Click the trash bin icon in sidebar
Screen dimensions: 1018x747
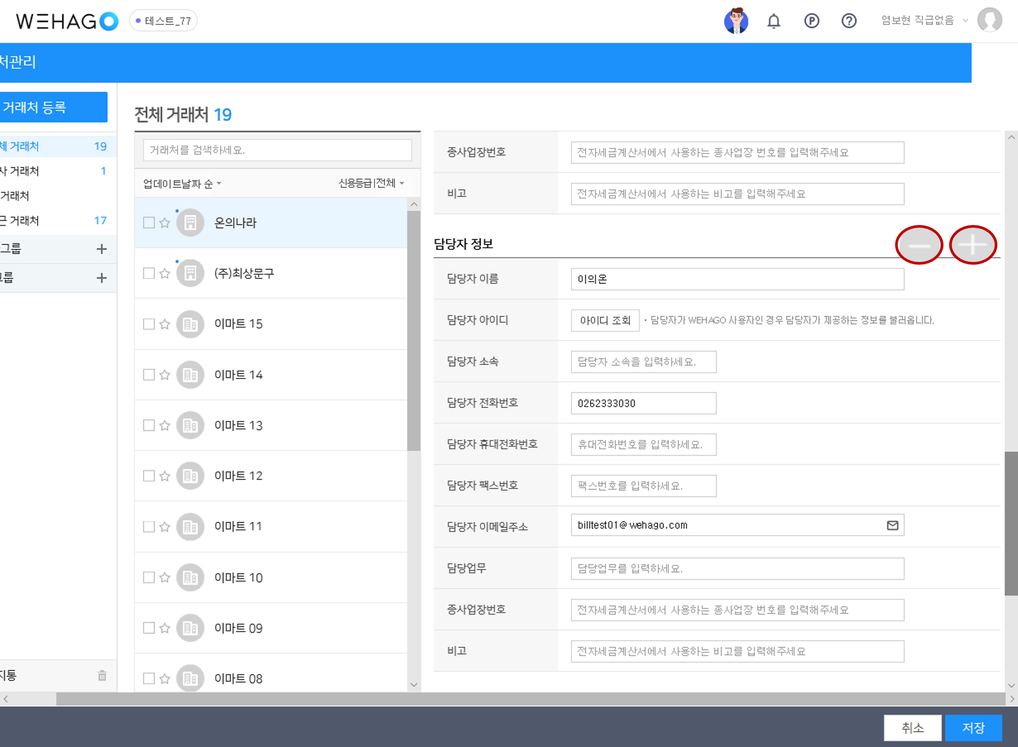pos(102,676)
